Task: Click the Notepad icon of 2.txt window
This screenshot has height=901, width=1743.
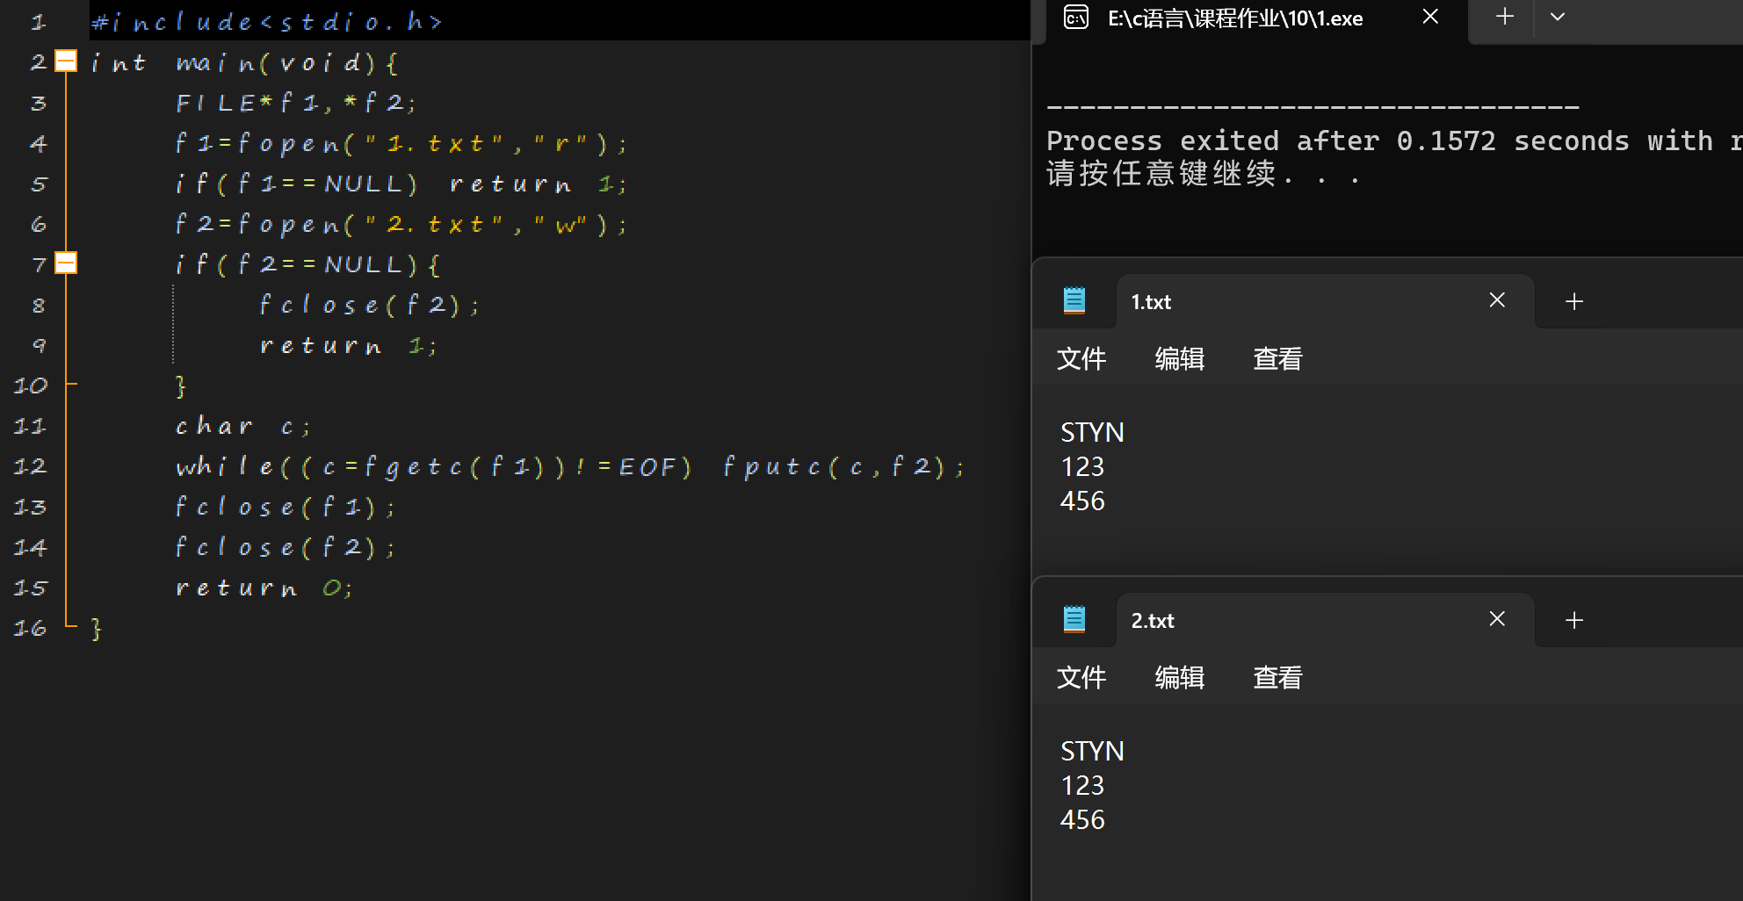Action: click(x=1074, y=620)
